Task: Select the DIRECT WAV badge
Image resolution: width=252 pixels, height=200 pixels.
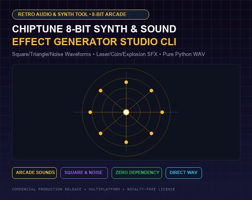Action: 184,173
